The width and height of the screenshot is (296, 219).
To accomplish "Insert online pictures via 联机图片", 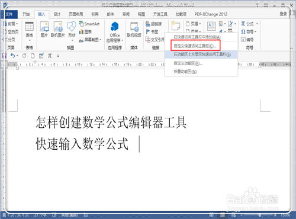I will tap(58, 30).
